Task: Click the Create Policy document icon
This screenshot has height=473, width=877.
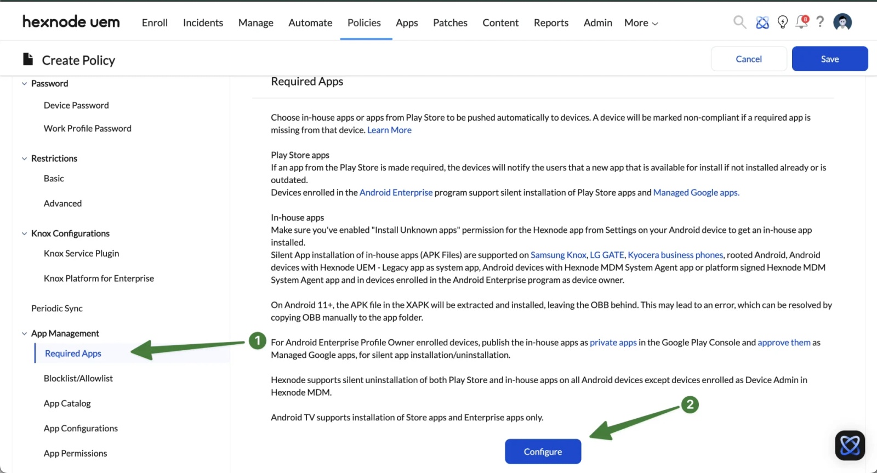Action: coord(28,59)
